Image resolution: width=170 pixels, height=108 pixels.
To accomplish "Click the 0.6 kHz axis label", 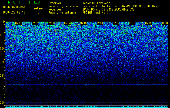I will pyautogui.click(x=2, y=103).
